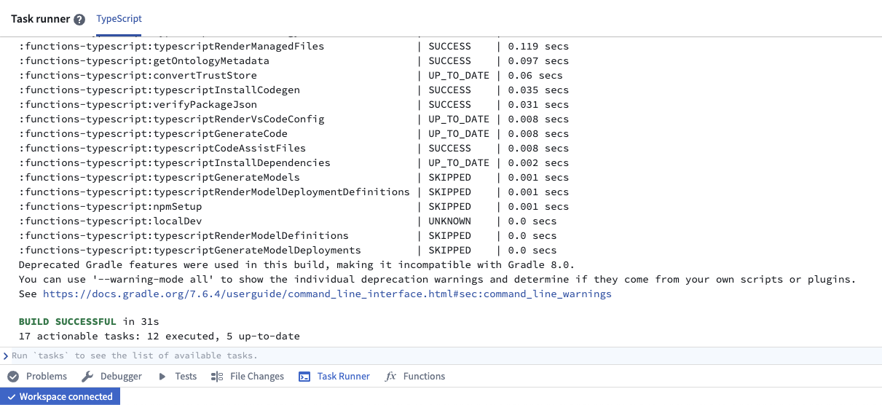Click the Debugger wrench icon
The width and height of the screenshot is (882, 405).
click(x=87, y=377)
